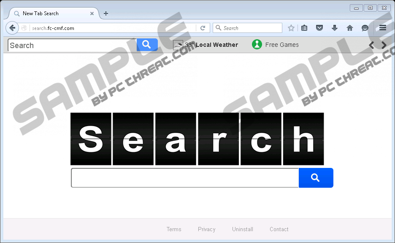Click the browser back arrow button
Viewport: 395px width, 243px height.
[x=12, y=28]
